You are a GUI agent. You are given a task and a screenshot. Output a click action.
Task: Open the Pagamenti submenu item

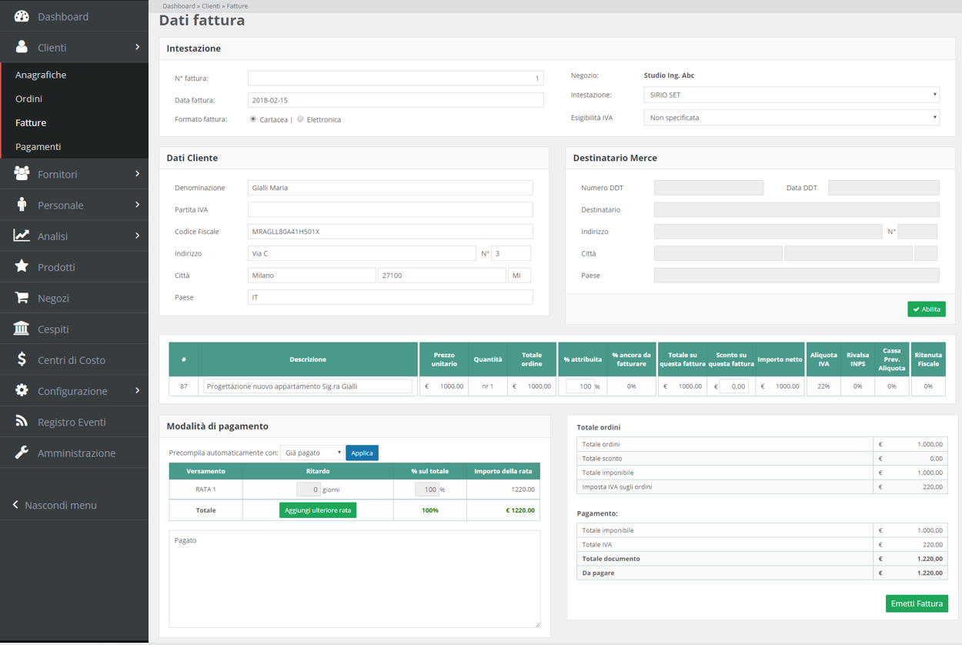pos(38,146)
